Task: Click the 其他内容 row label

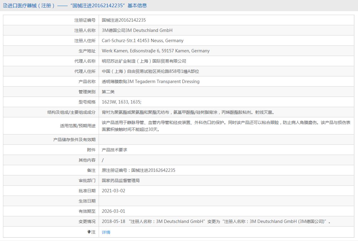Action: point(87,160)
